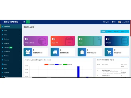Viewport: 131px width, 98px height.
Task: Click the tall blue Sales bar in chart
Action: coord(78,72)
